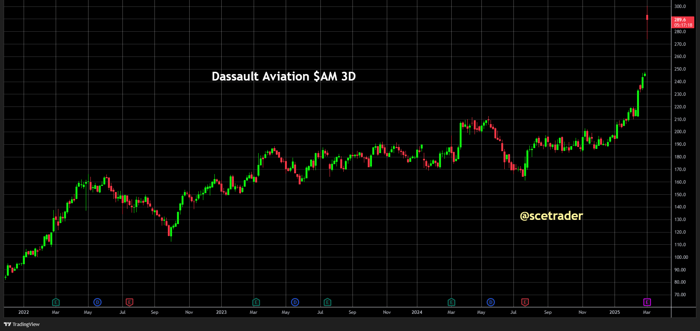Image resolution: width=700 pixels, height=331 pixels.
Task: Click the 220.0 price axis label
Action: coord(680,107)
